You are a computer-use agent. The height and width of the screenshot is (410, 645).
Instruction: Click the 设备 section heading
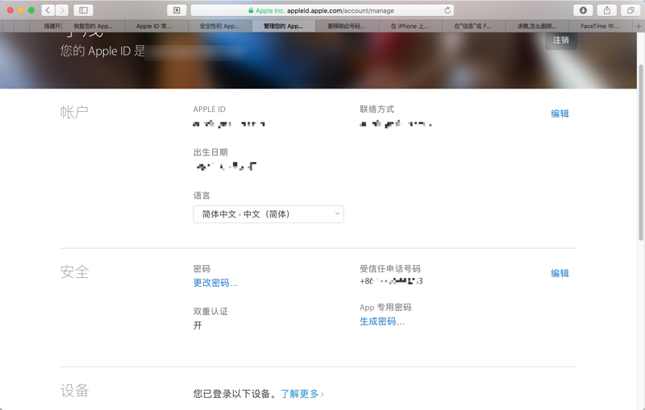[74, 391]
